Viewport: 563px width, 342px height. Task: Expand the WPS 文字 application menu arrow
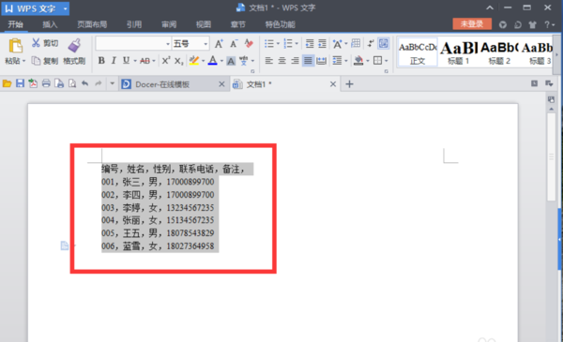click(x=65, y=8)
